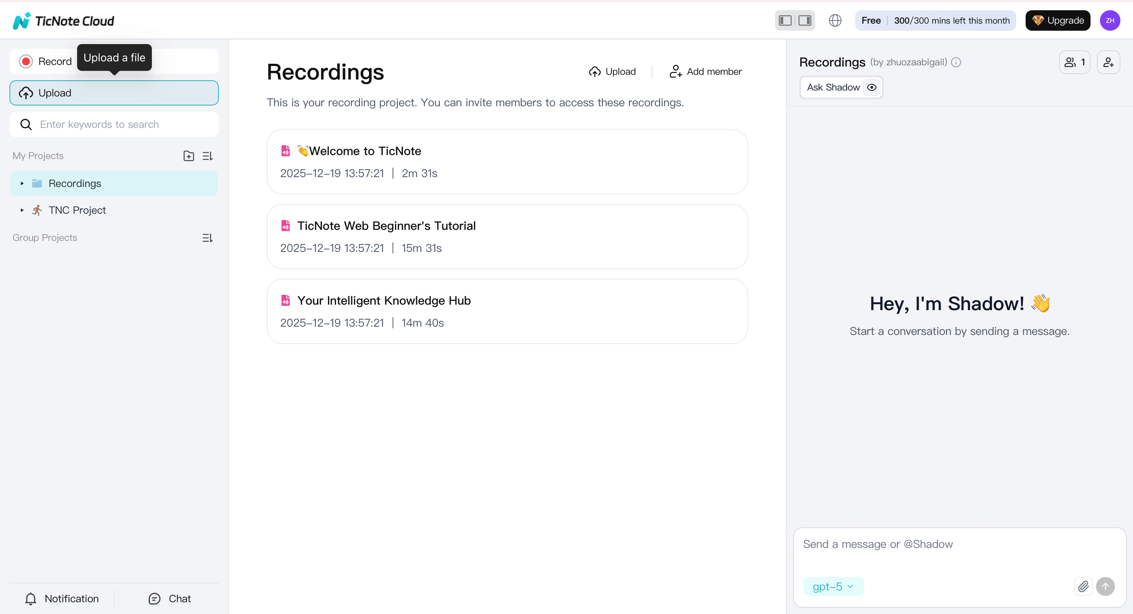The width and height of the screenshot is (1133, 614).
Task: Switch to Chat at the bottom
Action: (x=169, y=598)
